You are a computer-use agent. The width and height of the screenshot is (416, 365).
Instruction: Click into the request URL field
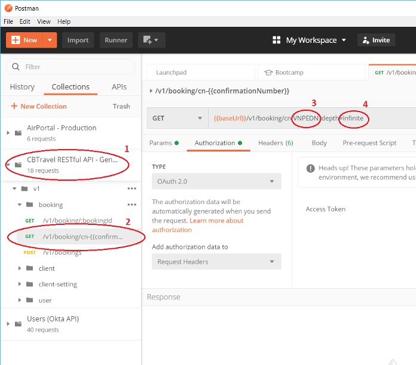coord(312,118)
